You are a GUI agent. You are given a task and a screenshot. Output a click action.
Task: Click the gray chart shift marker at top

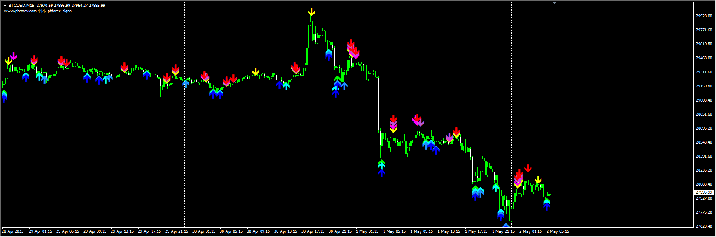[x=554, y=3]
